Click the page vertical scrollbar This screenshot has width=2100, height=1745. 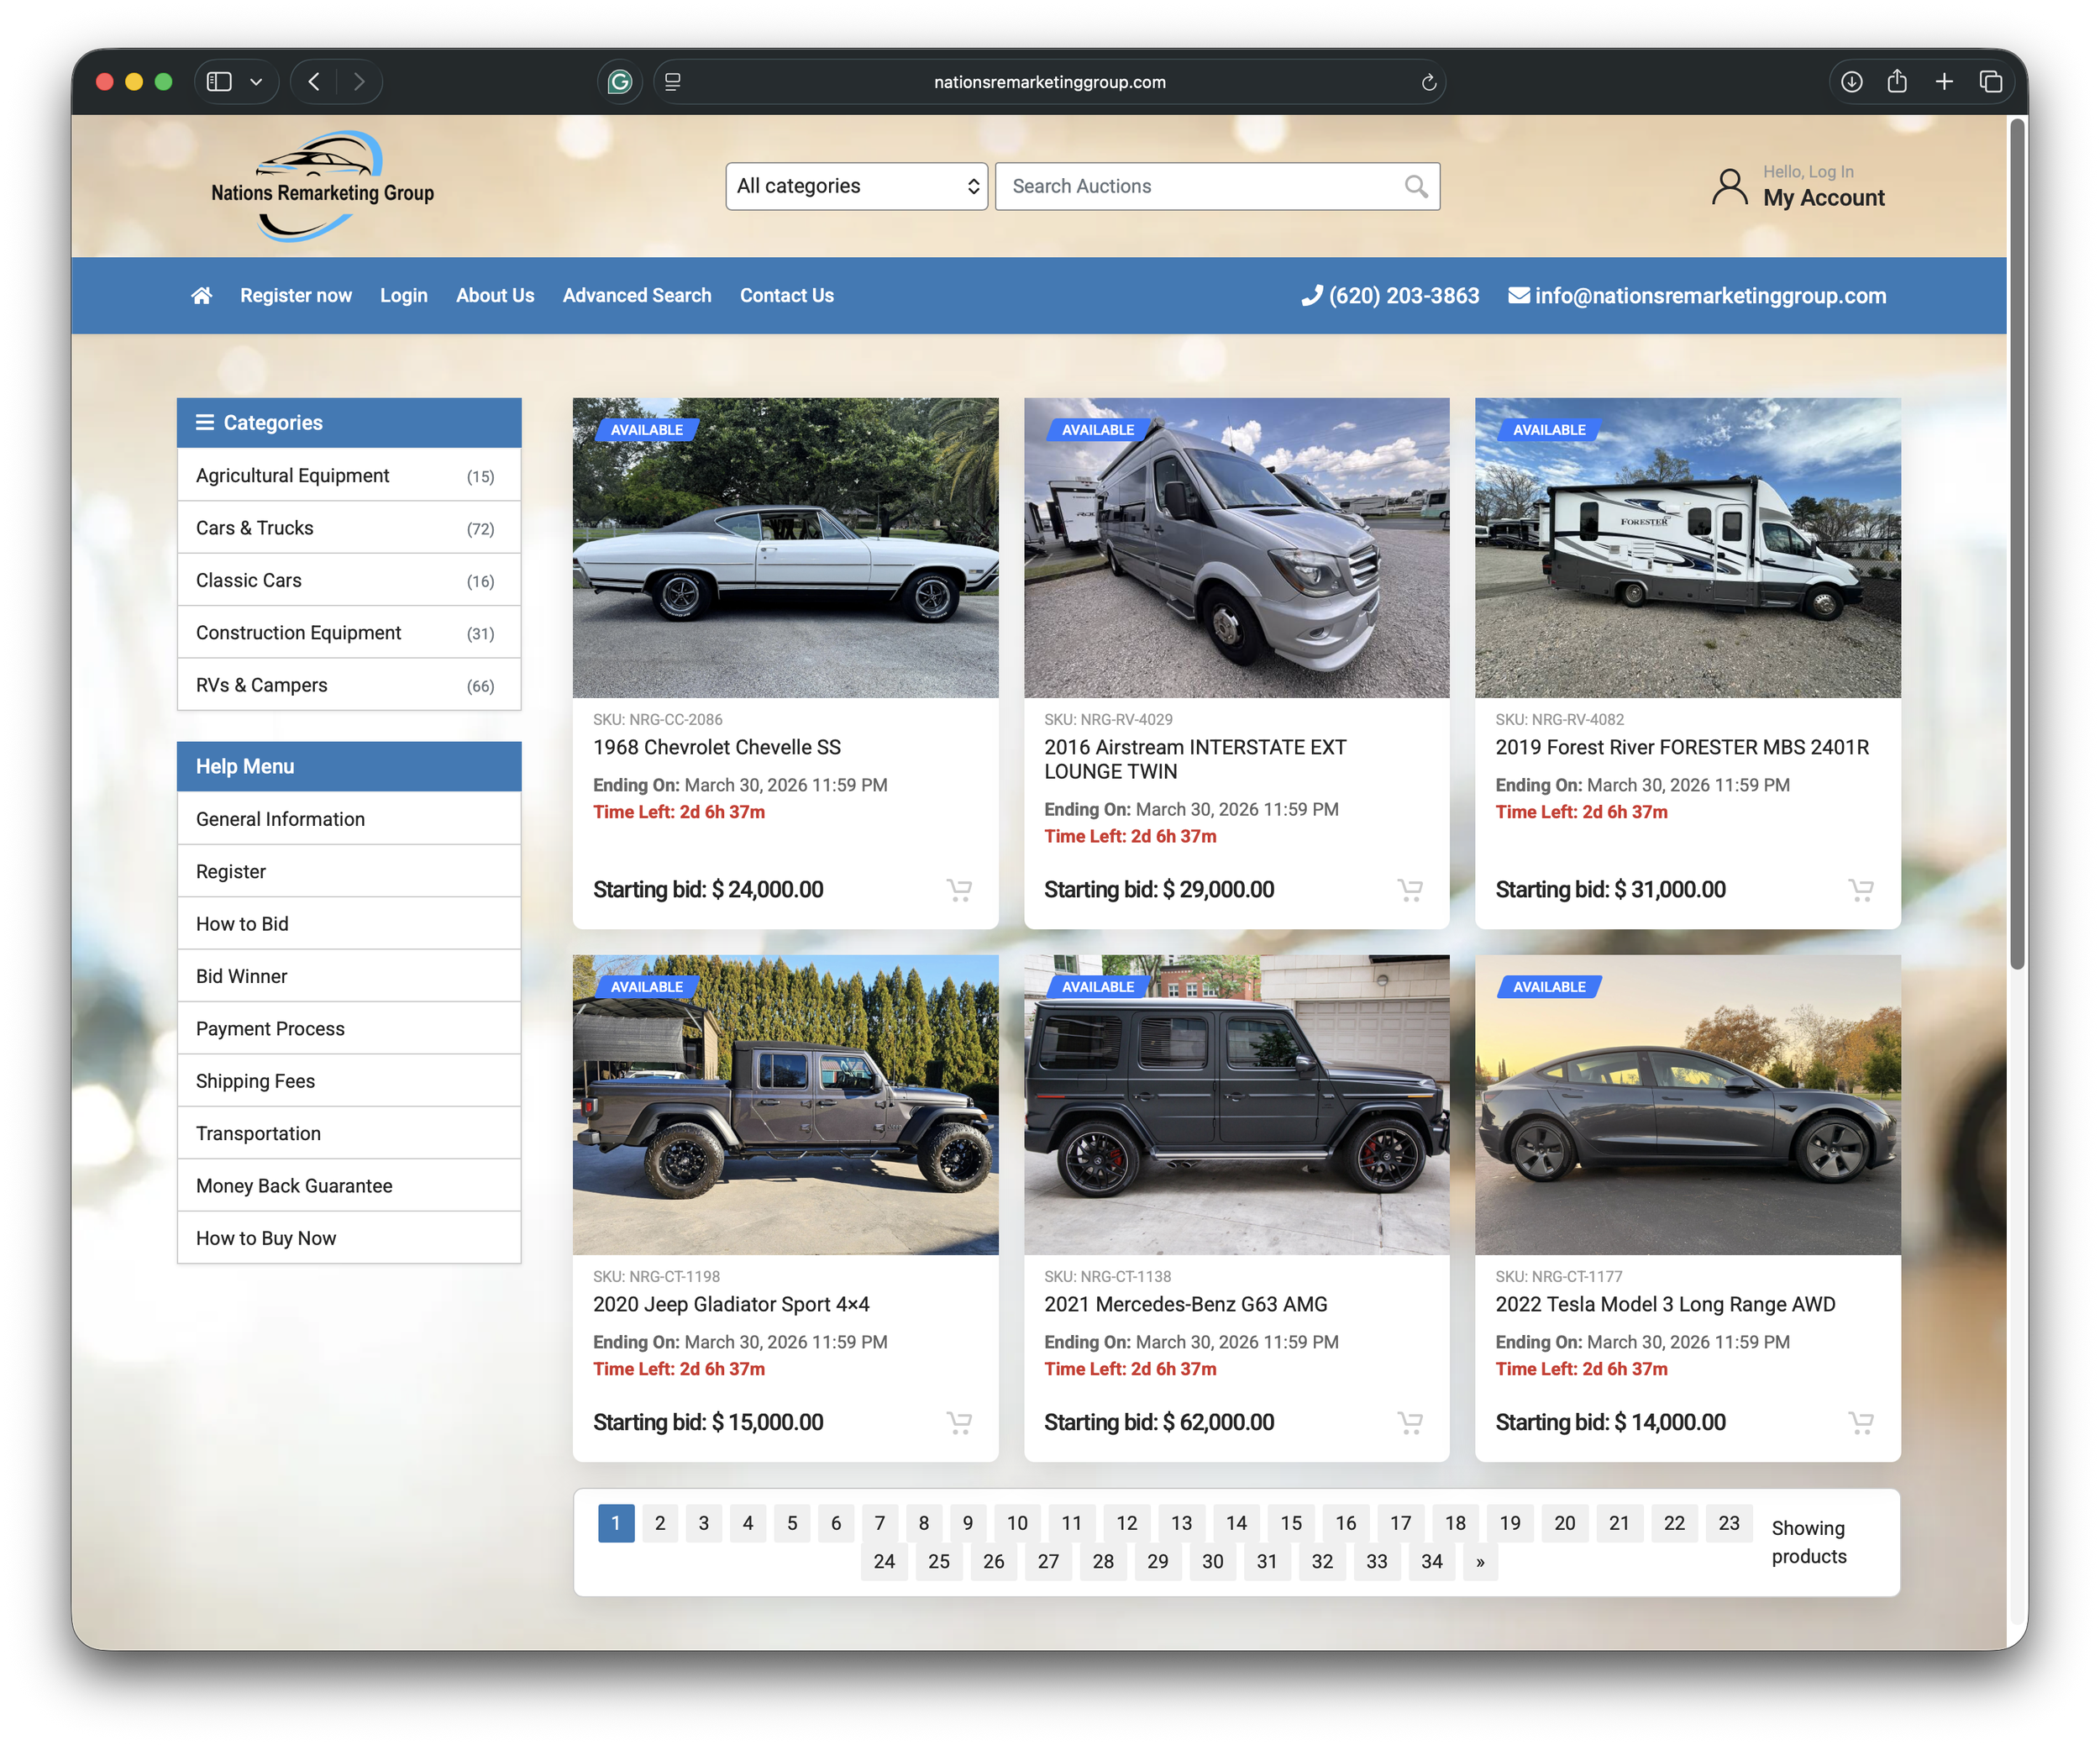pos(2017,545)
